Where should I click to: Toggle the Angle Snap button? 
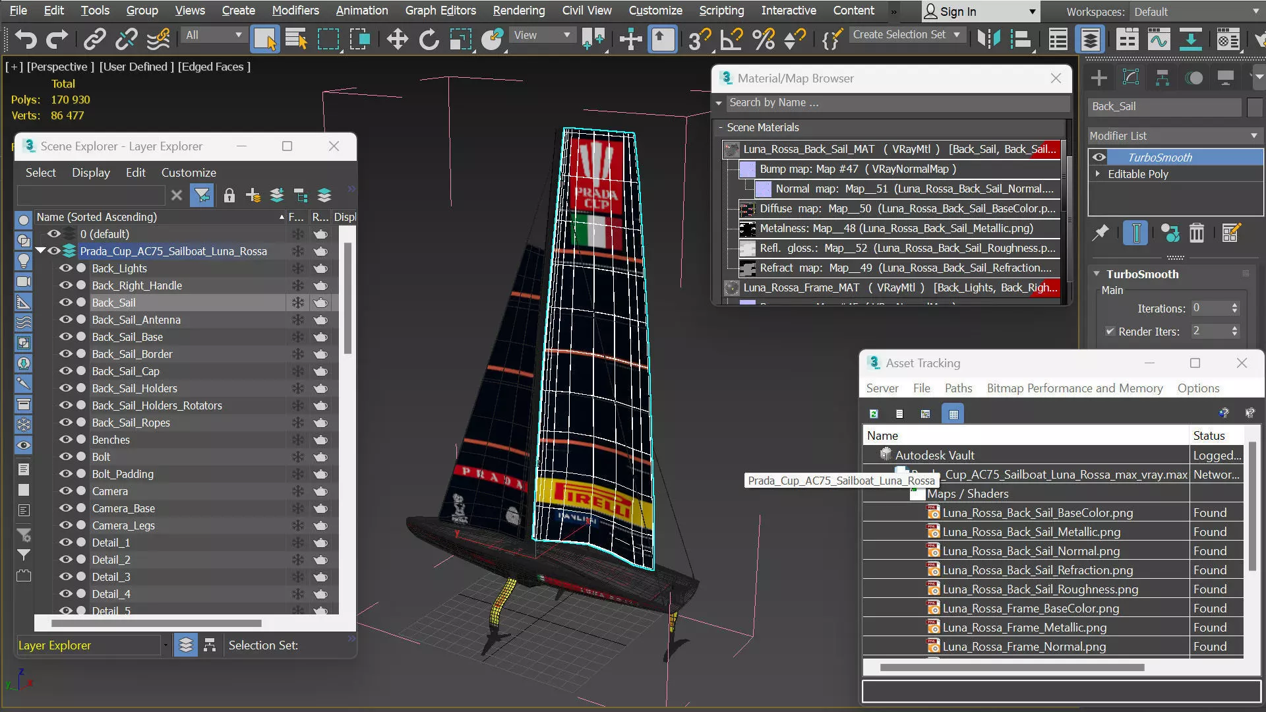click(731, 40)
